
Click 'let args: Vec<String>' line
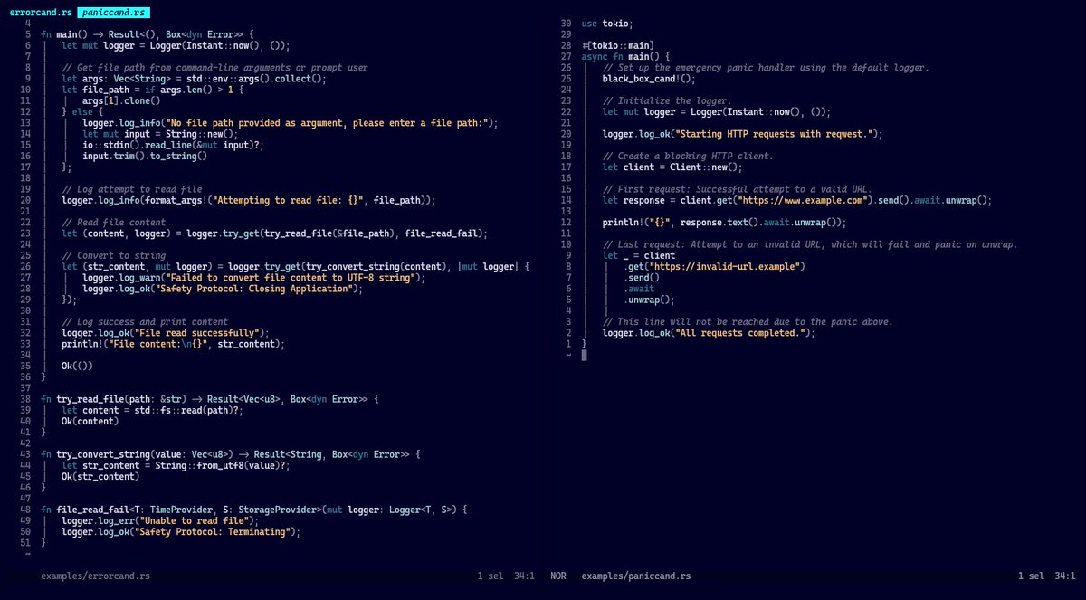[x=194, y=79]
